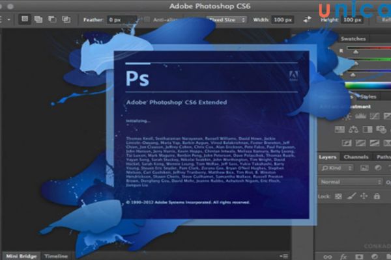The image size is (391, 260).
Task: Add a Hue/Saturation adjustment
Action: coord(340,129)
